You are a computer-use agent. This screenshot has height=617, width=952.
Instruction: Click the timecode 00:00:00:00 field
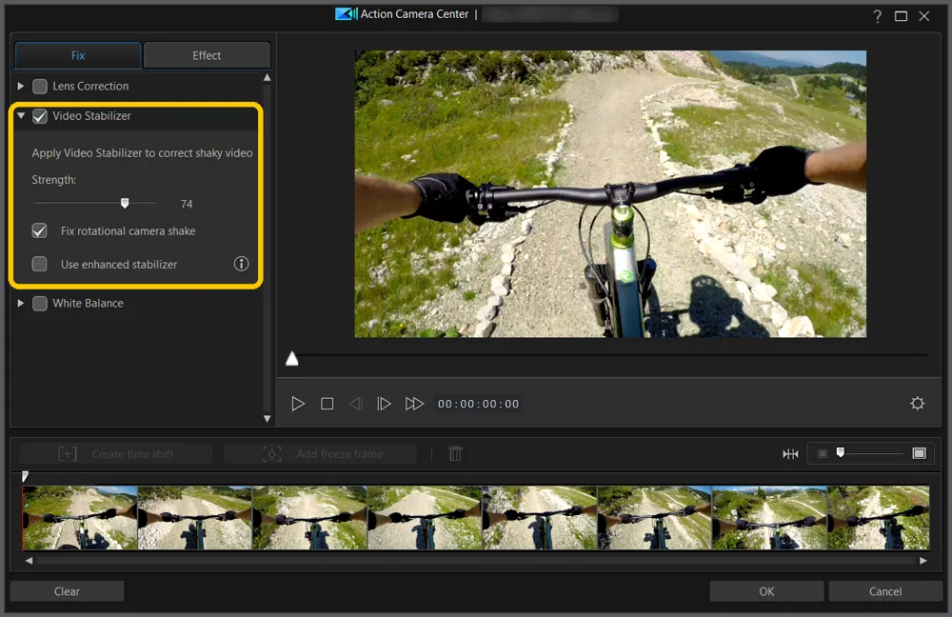[x=479, y=404]
